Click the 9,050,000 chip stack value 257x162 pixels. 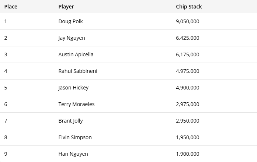[188, 21]
